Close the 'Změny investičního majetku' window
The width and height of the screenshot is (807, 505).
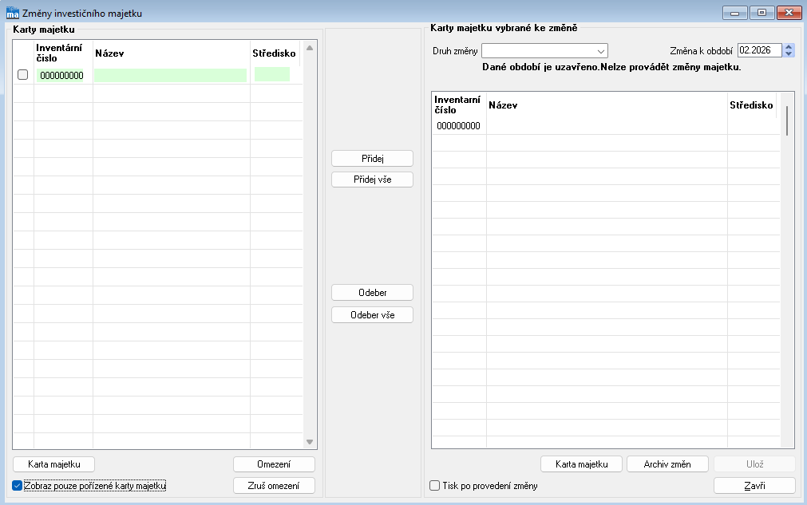tap(789, 13)
